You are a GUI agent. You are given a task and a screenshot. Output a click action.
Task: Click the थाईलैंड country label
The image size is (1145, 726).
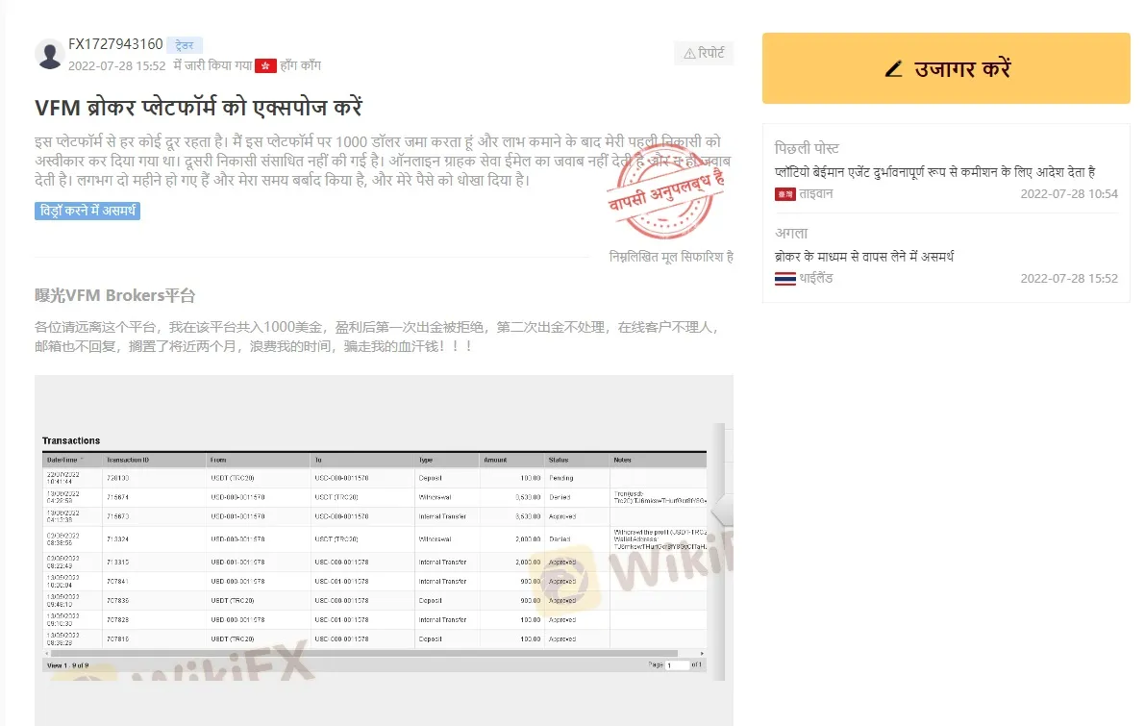815,278
